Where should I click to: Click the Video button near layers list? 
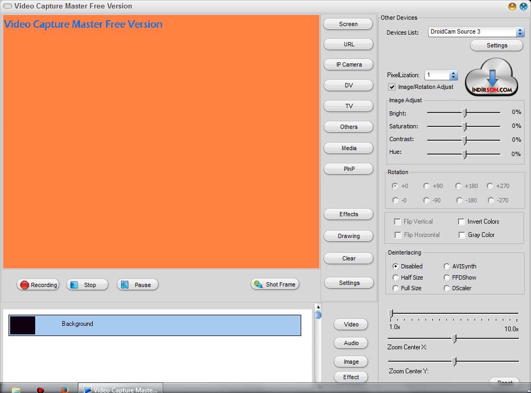(351, 324)
